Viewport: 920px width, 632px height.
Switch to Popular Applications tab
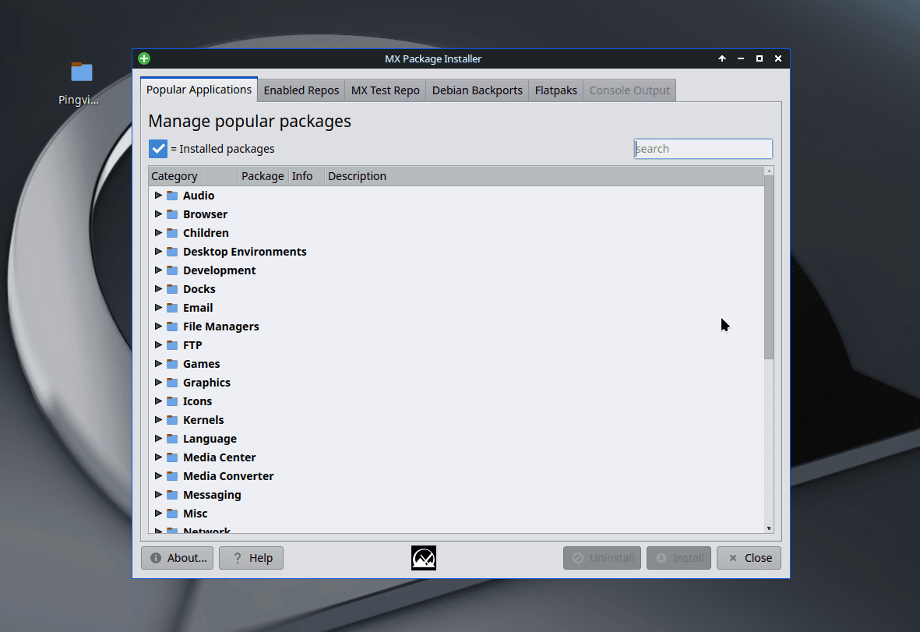pyautogui.click(x=199, y=90)
